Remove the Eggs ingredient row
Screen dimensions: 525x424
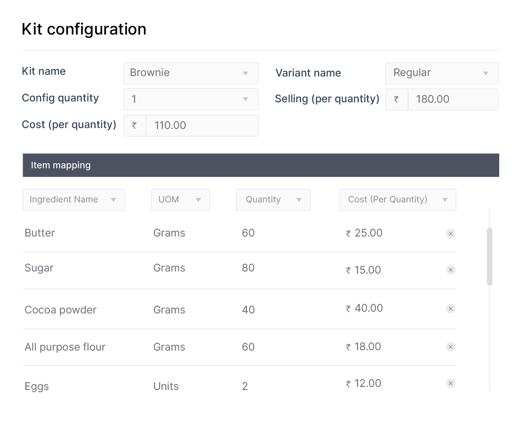pyautogui.click(x=451, y=383)
